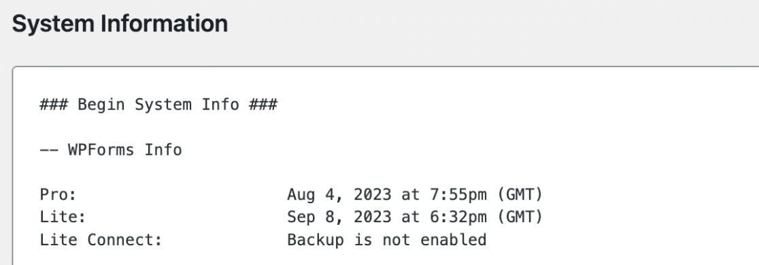Viewport: 759px width, 265px height.
Task: Click the Pro date 'Aug 4, 2023' value
Action: point(339,194)
